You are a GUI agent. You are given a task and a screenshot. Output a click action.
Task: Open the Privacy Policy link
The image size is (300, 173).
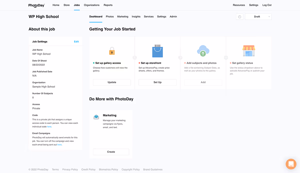click(x=70, y=170)
